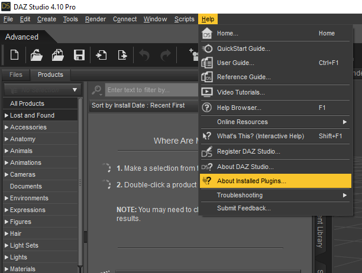Open the Create menu
This screenshot has width=362, height=273.
pos(47,19)
